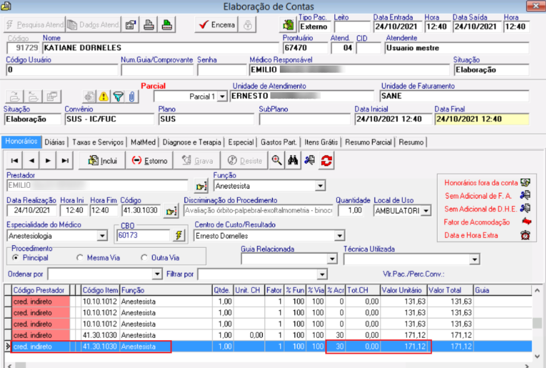Open the Gastos Part. tab
Image resolution: width=546 pixels, height=368 pixels.
click(279, 142)
